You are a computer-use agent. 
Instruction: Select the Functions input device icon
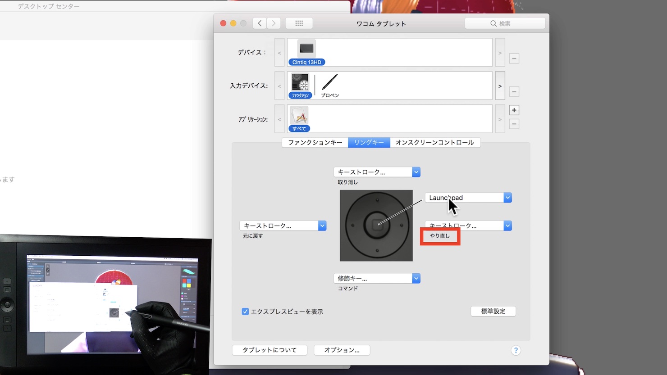click(x=300, y=86)
